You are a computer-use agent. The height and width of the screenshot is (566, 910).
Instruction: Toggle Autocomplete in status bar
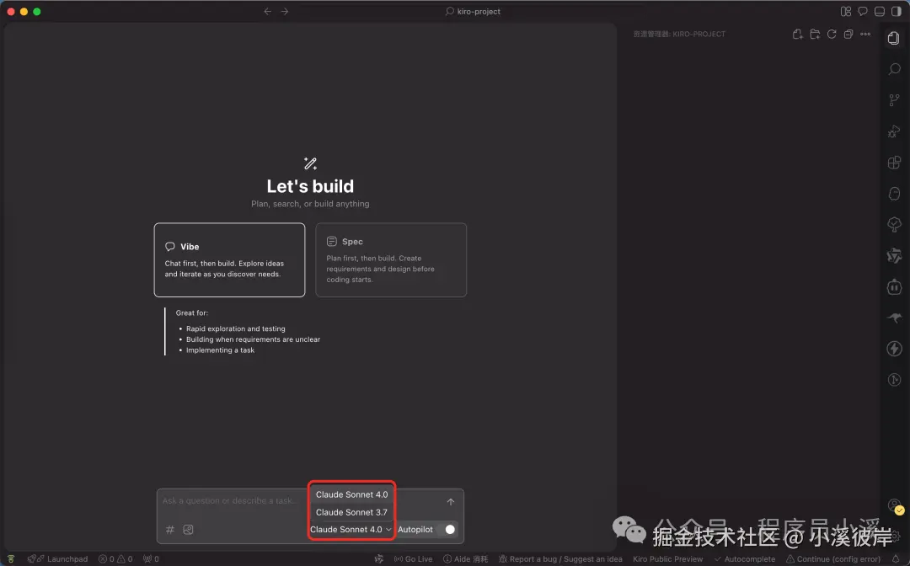(745, 559)
